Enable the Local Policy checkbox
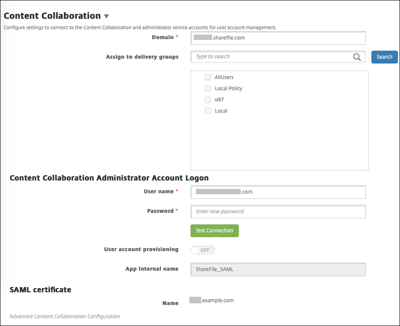Screen dimensions: 400x326 pyautogui.click(x=208, y=88)
